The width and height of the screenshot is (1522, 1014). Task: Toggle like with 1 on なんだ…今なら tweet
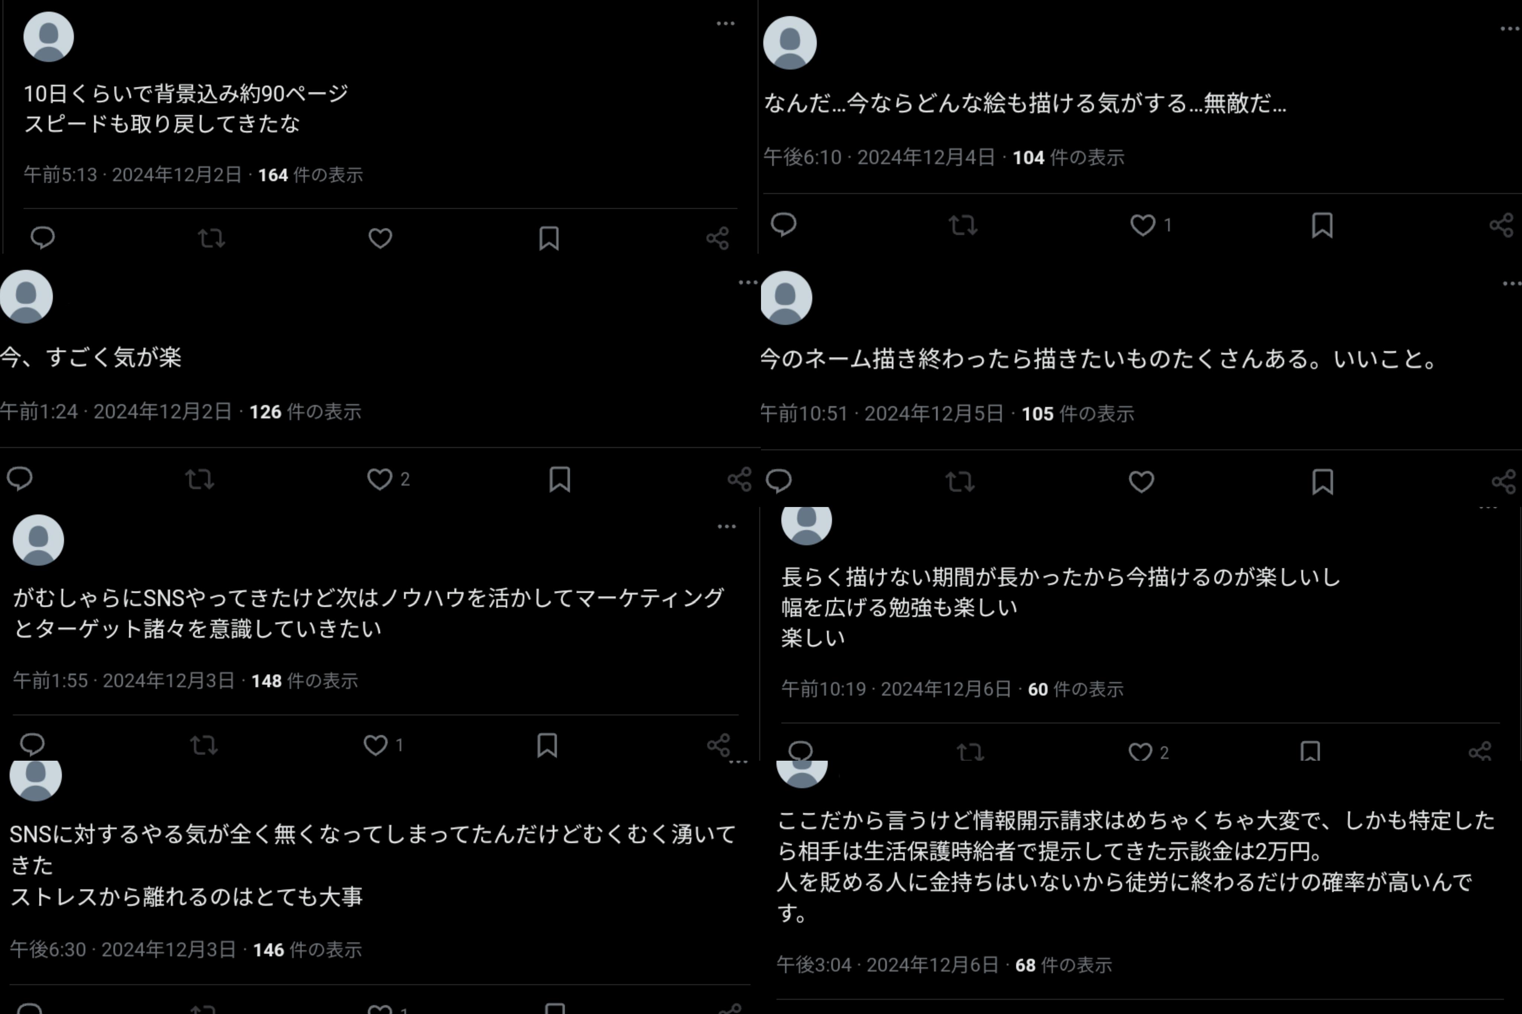1151,225
